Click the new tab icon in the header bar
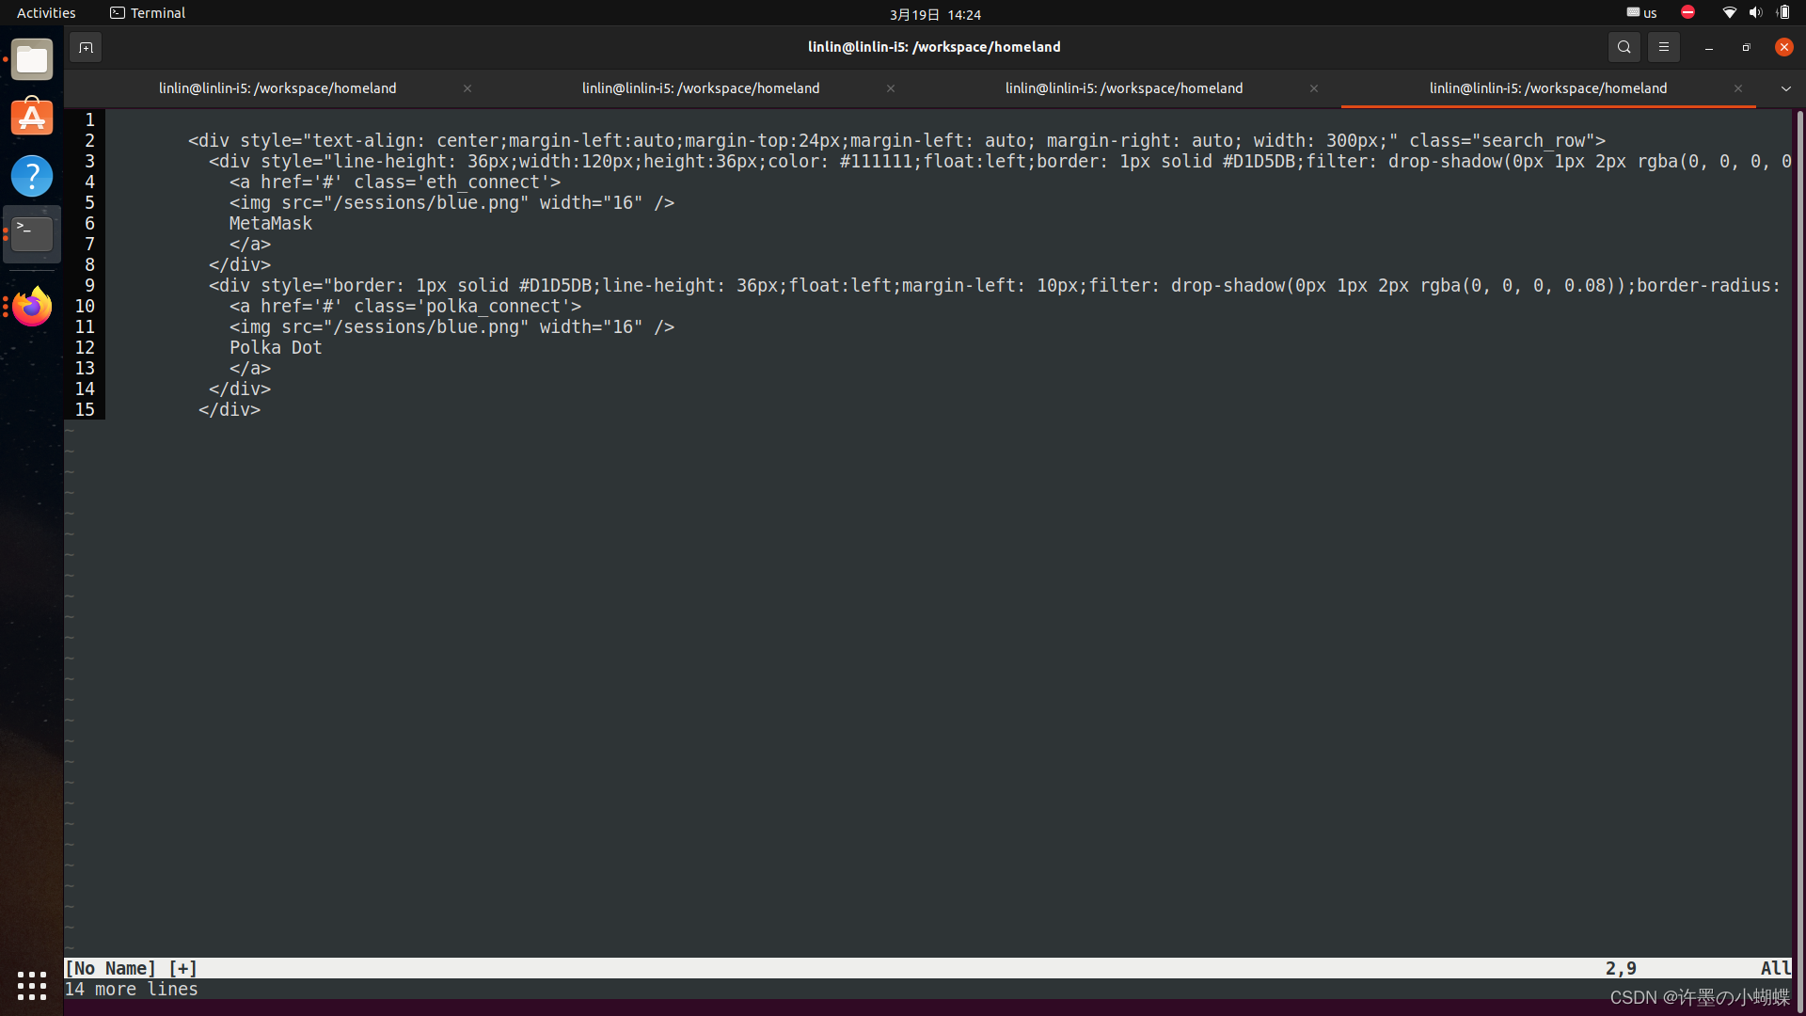Viewport: 1806px width, 1016px height. [86, 47]
